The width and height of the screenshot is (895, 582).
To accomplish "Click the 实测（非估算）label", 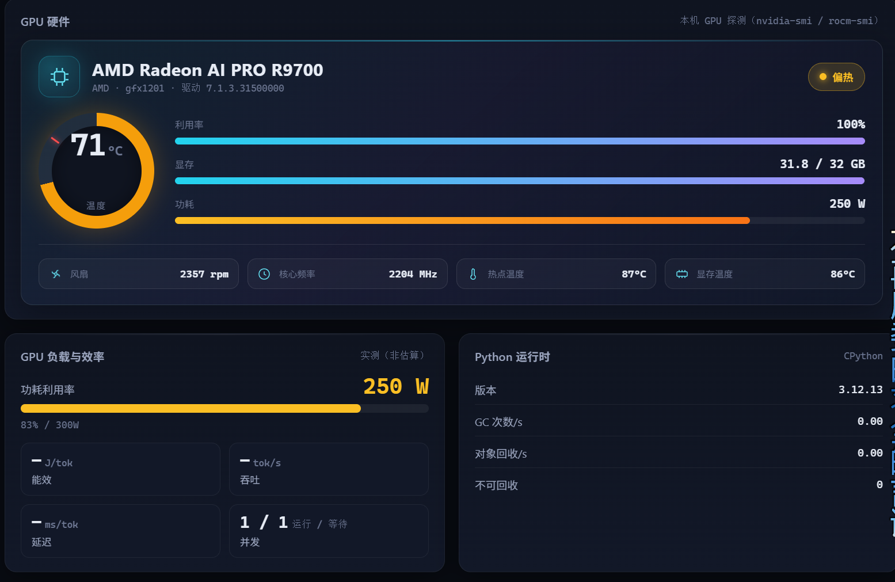I will [x=394, y=356].
